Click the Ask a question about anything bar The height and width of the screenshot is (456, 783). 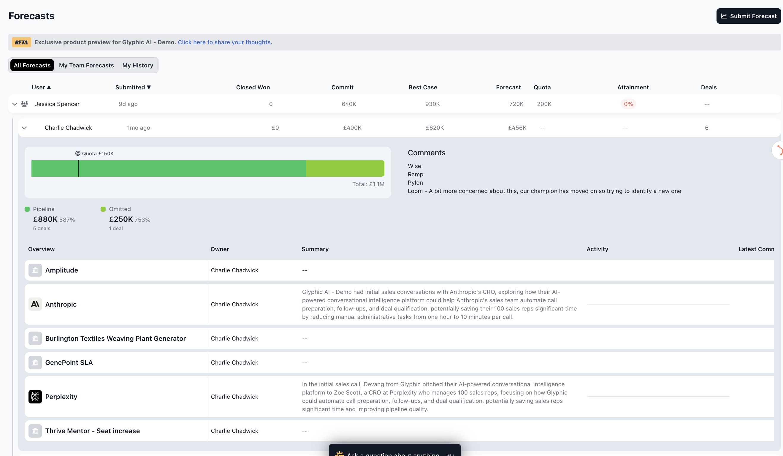[394, 451]
